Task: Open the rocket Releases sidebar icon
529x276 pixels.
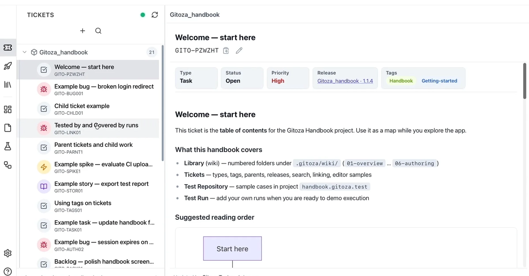Action: point(7,66)
